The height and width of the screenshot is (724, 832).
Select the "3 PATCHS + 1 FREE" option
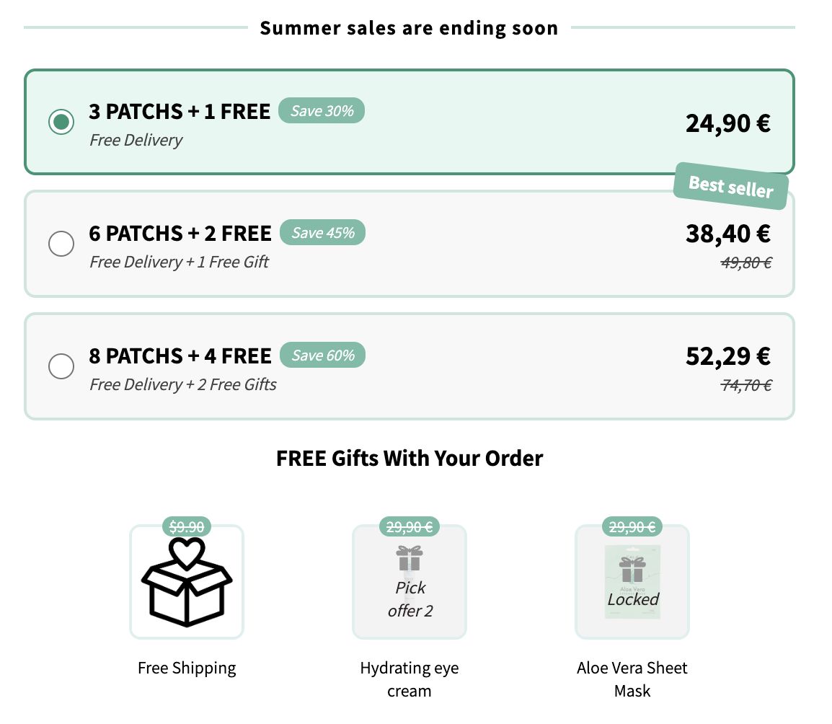coord(61,123)
